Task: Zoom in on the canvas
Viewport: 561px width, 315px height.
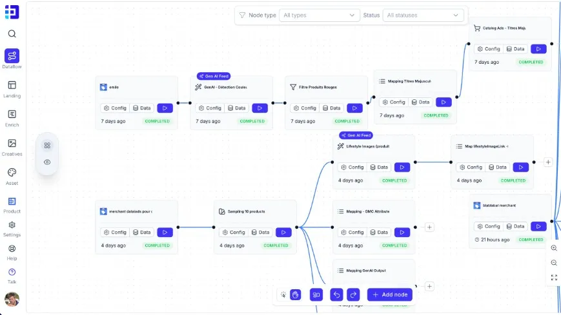Action: 554,248
